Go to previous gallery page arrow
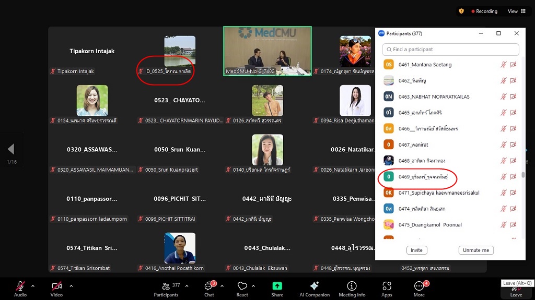535x300 pixels. pos(11,149)
